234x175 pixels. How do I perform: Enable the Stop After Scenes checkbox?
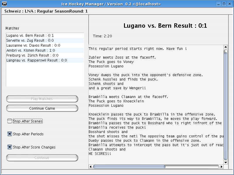[x=10, y=121]
